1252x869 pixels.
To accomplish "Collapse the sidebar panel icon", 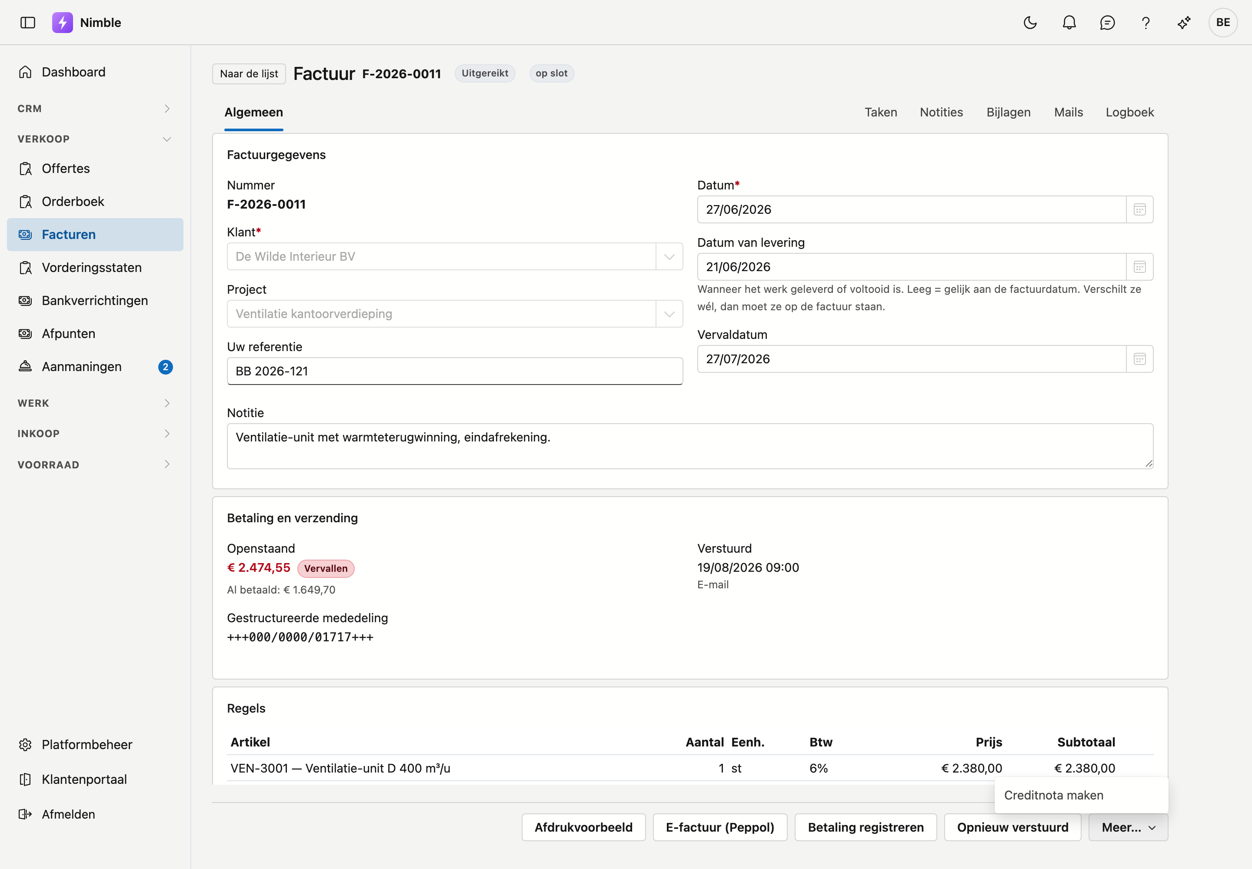I will (28, 22).
